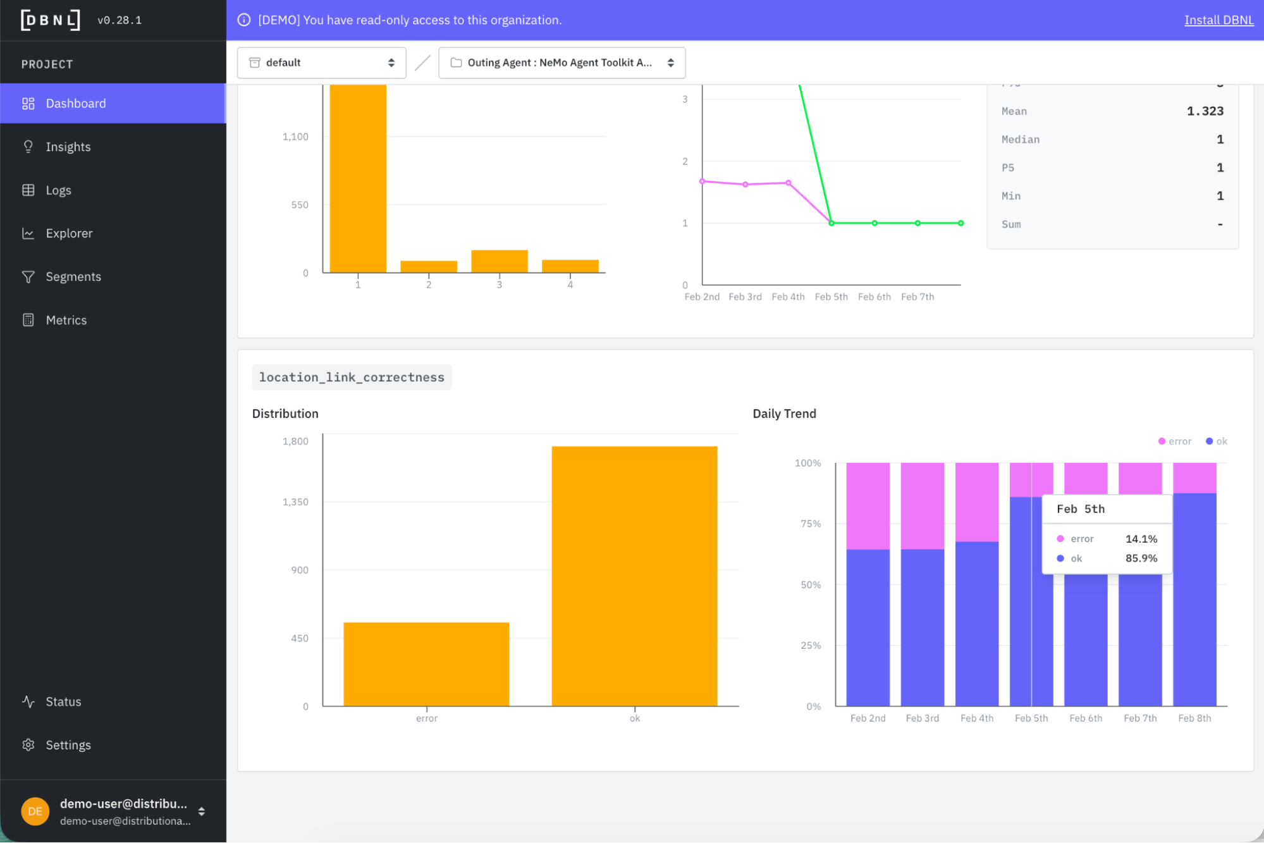Toggle the ok series in legend
This screenshot has width=1264, height=843.
pos(1217,441)
